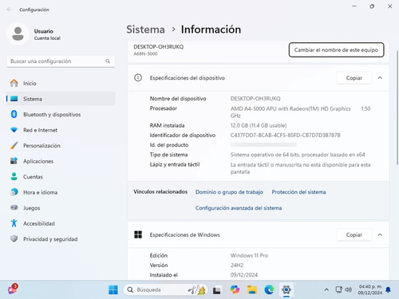Screen dimensions: 399x299
Task: Open Cuentas settings page
Action: coord(61,177)
